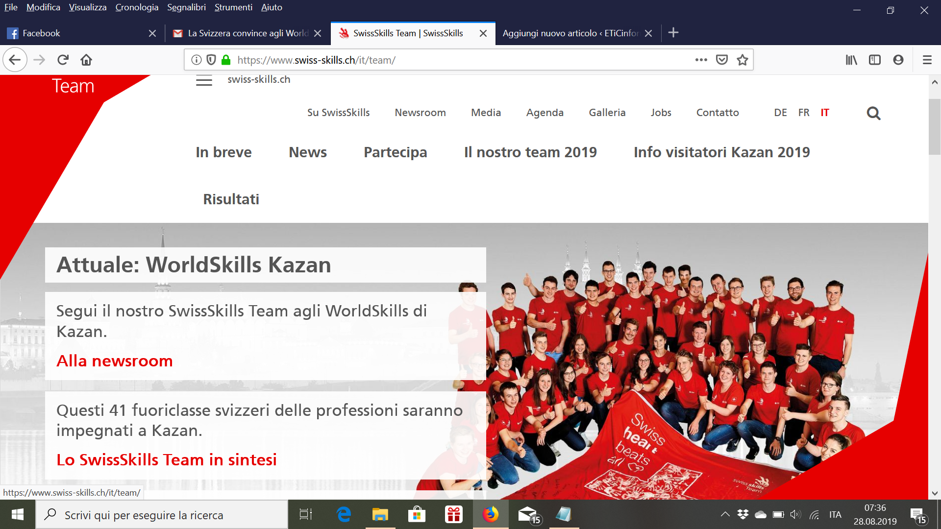Switch site language to FR
This screenshot has height=529, width=941.
804,113
